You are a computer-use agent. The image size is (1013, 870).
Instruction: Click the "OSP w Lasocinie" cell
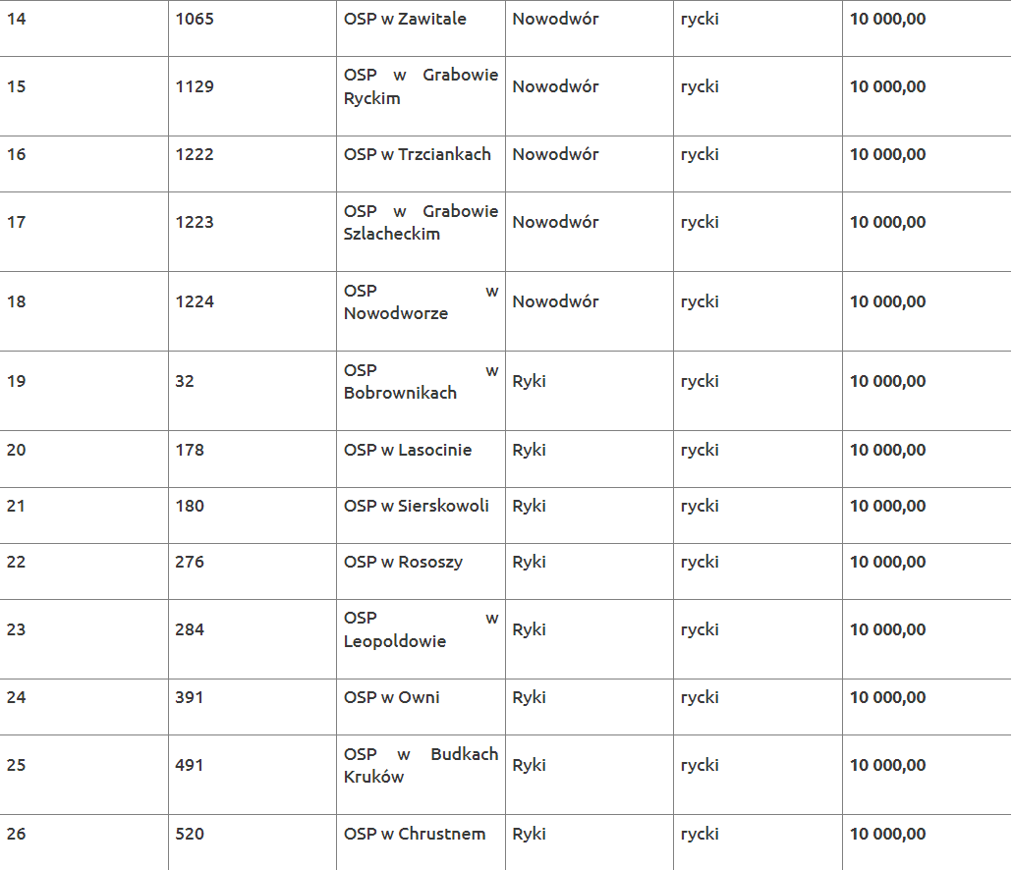(x=407, y=451)
